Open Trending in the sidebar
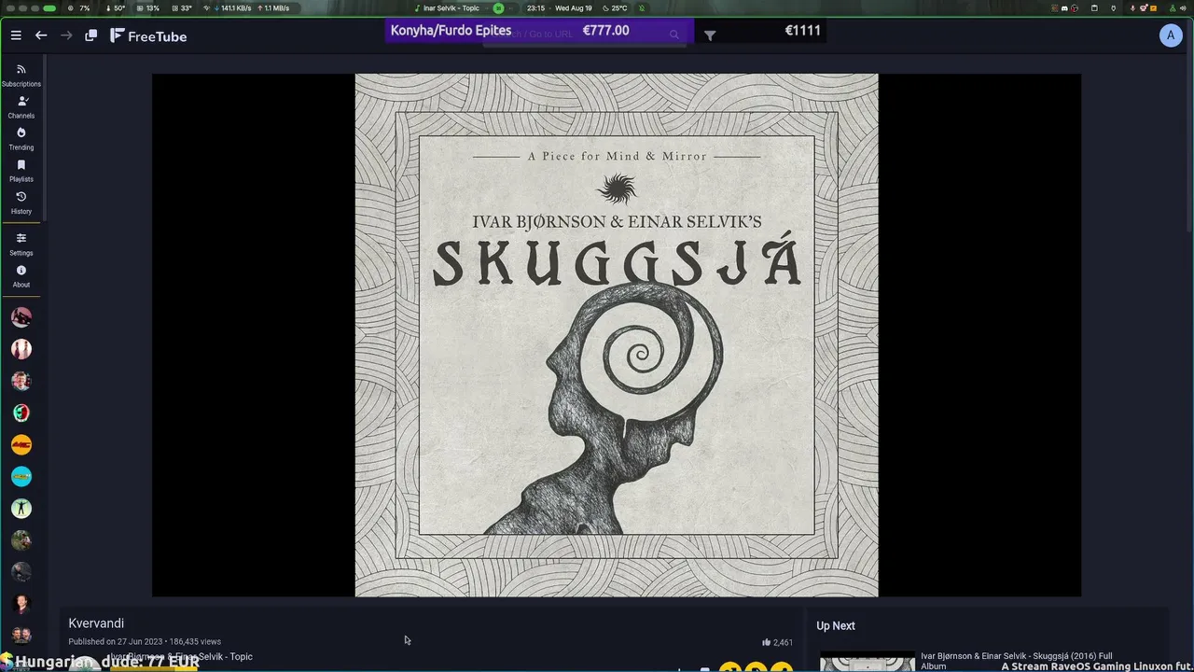The height and width of the screenshot is (672, 1194). coord(21,139)
